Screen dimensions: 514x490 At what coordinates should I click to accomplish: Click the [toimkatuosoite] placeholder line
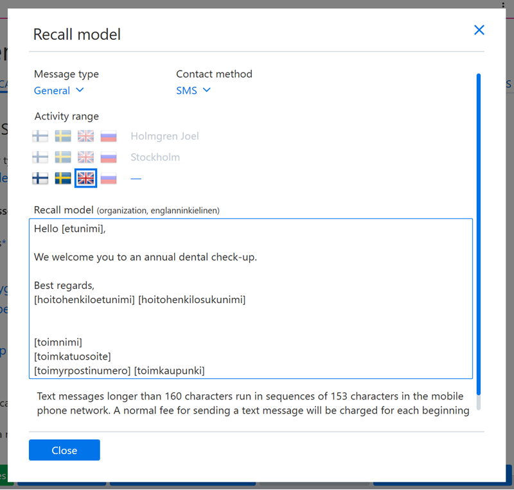pos(73,356)
